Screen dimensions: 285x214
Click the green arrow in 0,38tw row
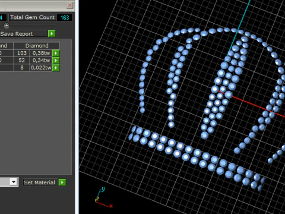[56, 53]
